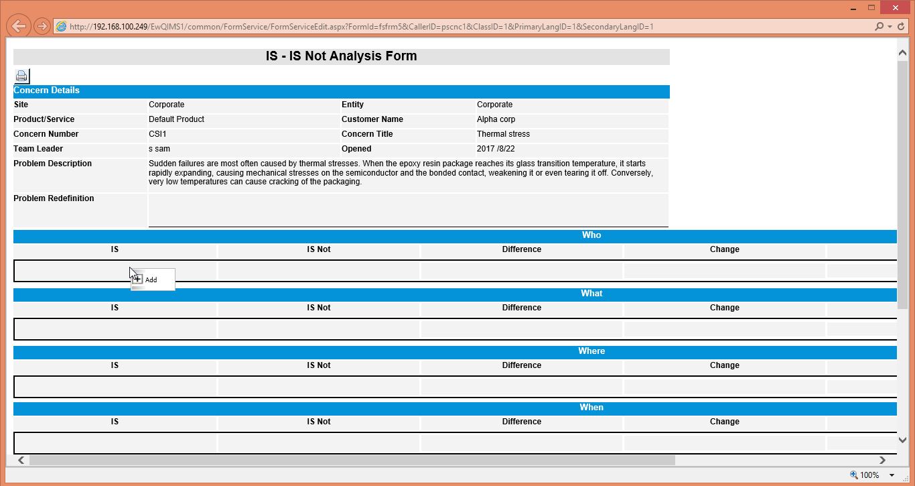Viewport: 915px width, 486px height.
Task: Click the horizontal scrollbar right arrow
Action: point(882,460)
